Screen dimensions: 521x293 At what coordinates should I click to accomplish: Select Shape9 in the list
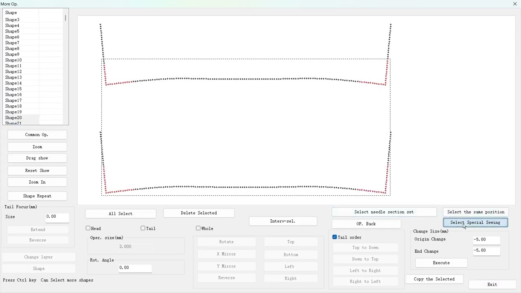pyautogui.click(x=12, y=54)
